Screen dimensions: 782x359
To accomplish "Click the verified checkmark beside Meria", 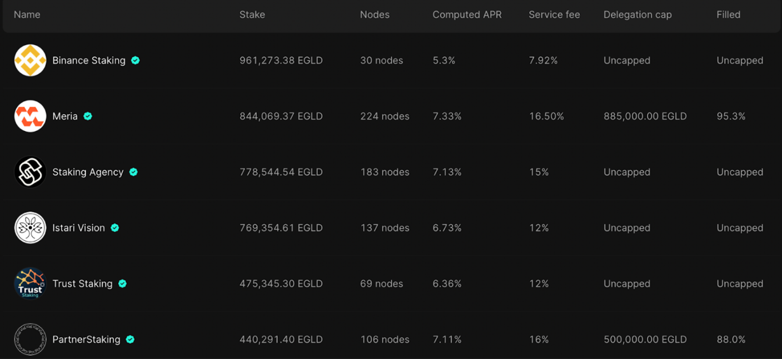I will [x=88, y=117].
